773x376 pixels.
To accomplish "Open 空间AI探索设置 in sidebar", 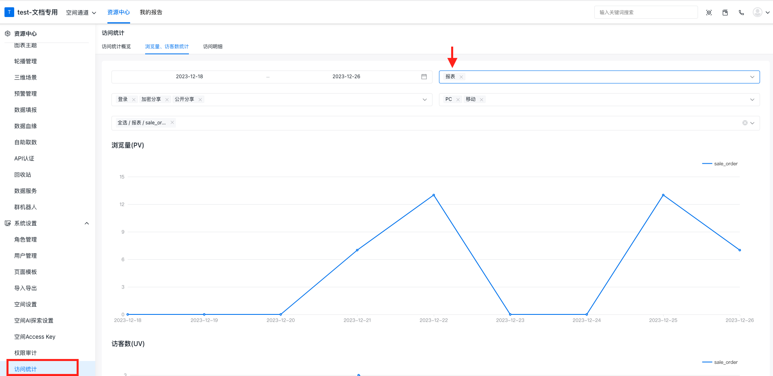I will (34, 320).
